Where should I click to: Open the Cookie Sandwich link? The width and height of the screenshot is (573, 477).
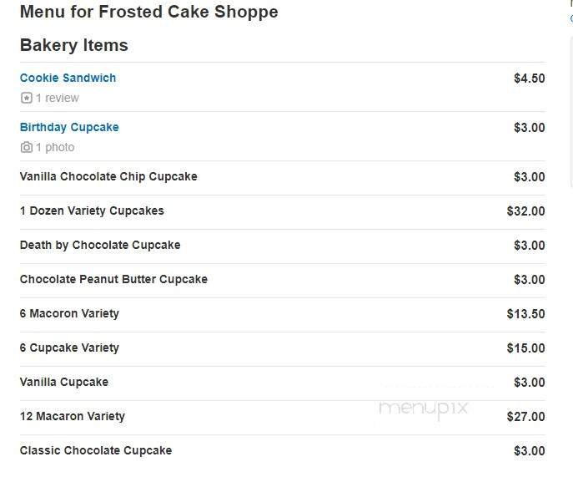(68, 78)
